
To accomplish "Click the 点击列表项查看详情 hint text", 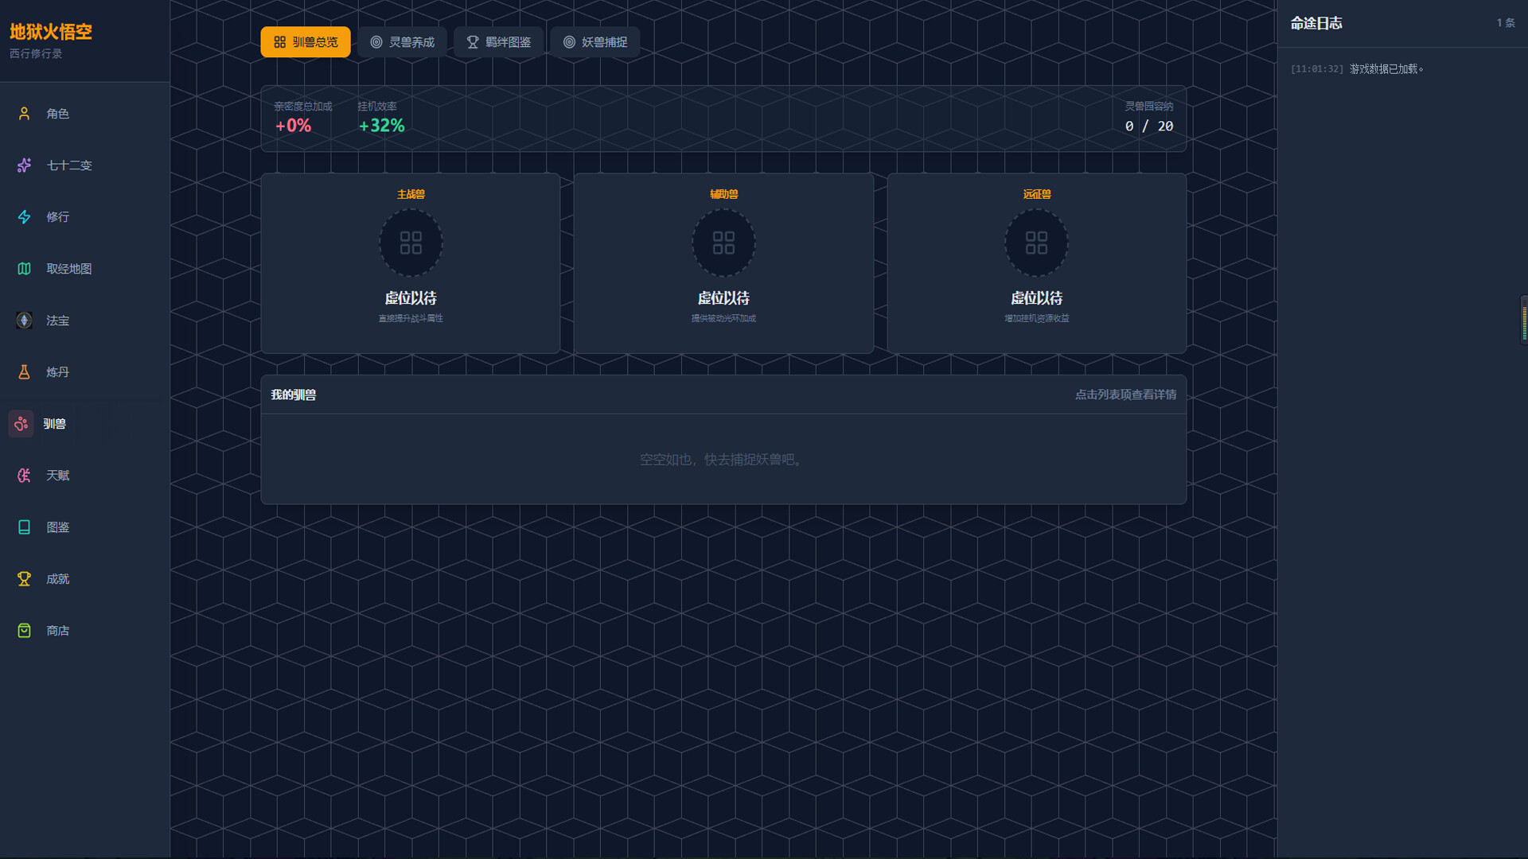I will (x=1125, y=394).
